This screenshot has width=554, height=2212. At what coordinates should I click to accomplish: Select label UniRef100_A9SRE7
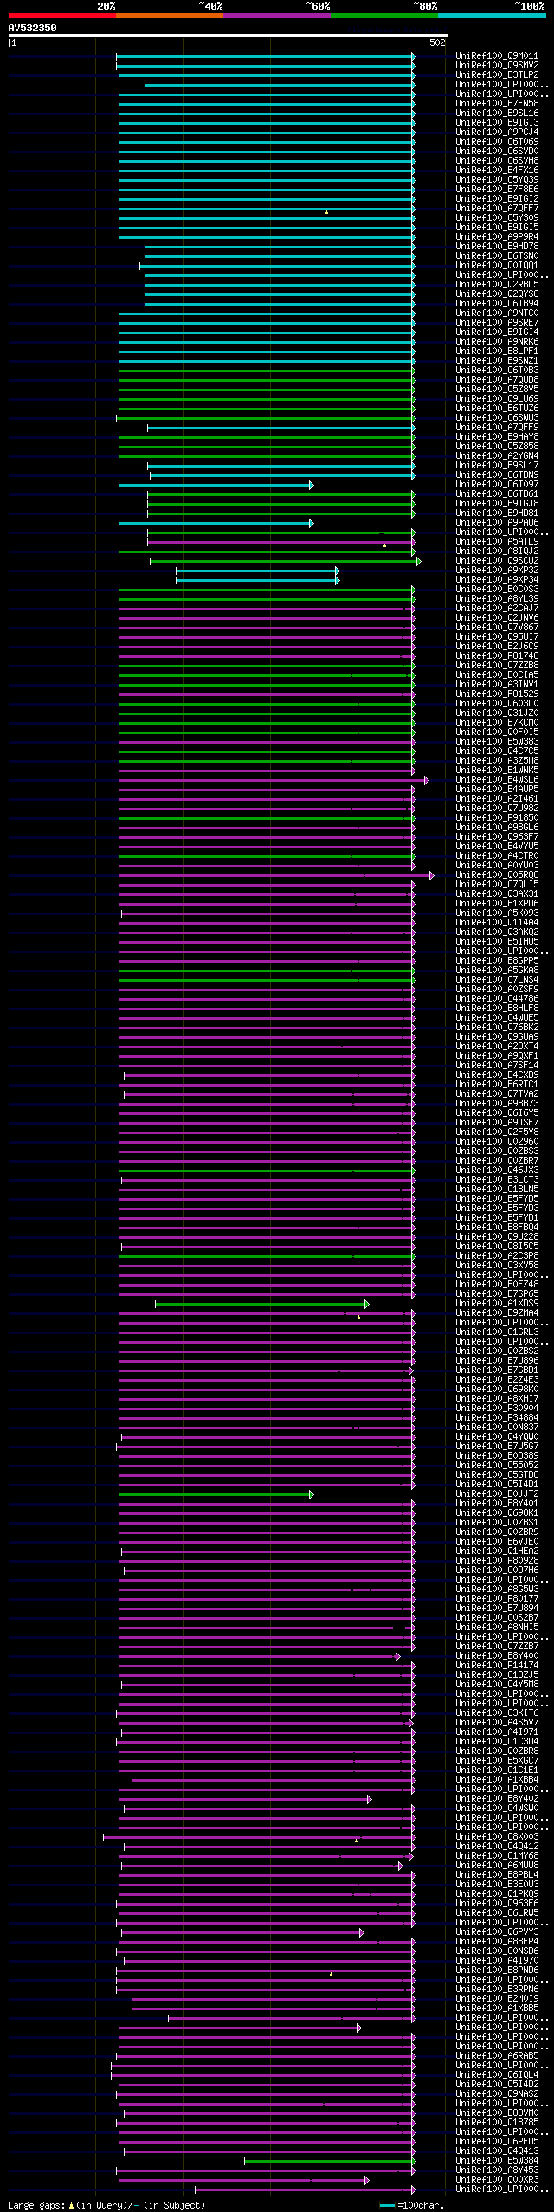pos(497,323)
